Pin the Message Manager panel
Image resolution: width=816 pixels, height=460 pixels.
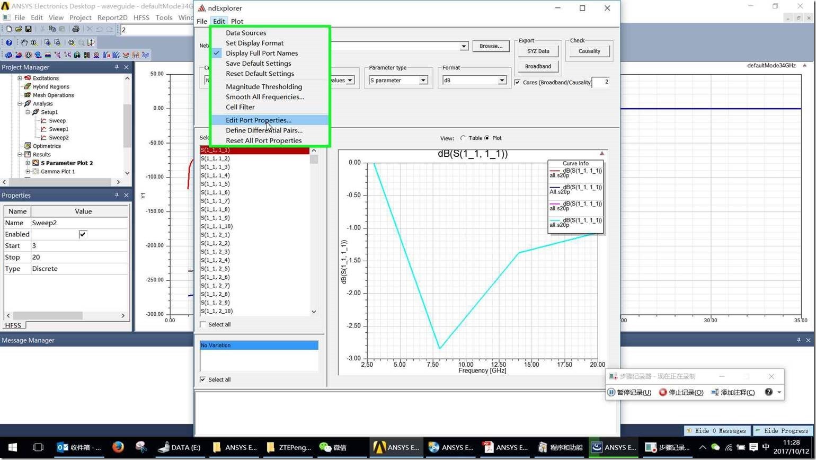(x=799, y=340)
